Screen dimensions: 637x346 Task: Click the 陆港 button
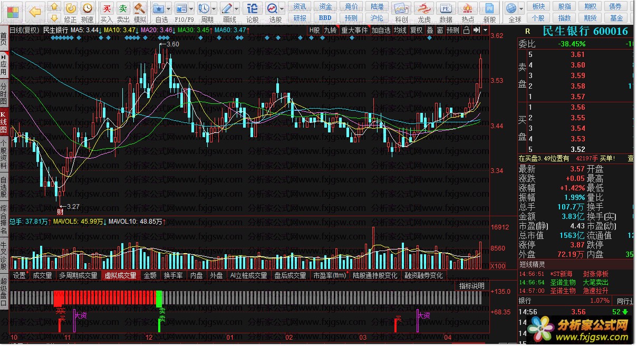point(378,6)
